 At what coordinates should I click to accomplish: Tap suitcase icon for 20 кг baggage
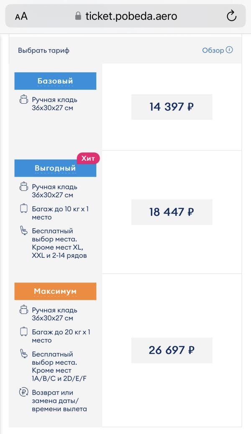pos(23,332)
